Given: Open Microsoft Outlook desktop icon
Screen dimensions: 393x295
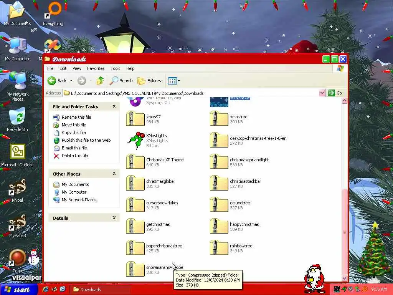Looking at the screenshot, I should coord(17,155).
